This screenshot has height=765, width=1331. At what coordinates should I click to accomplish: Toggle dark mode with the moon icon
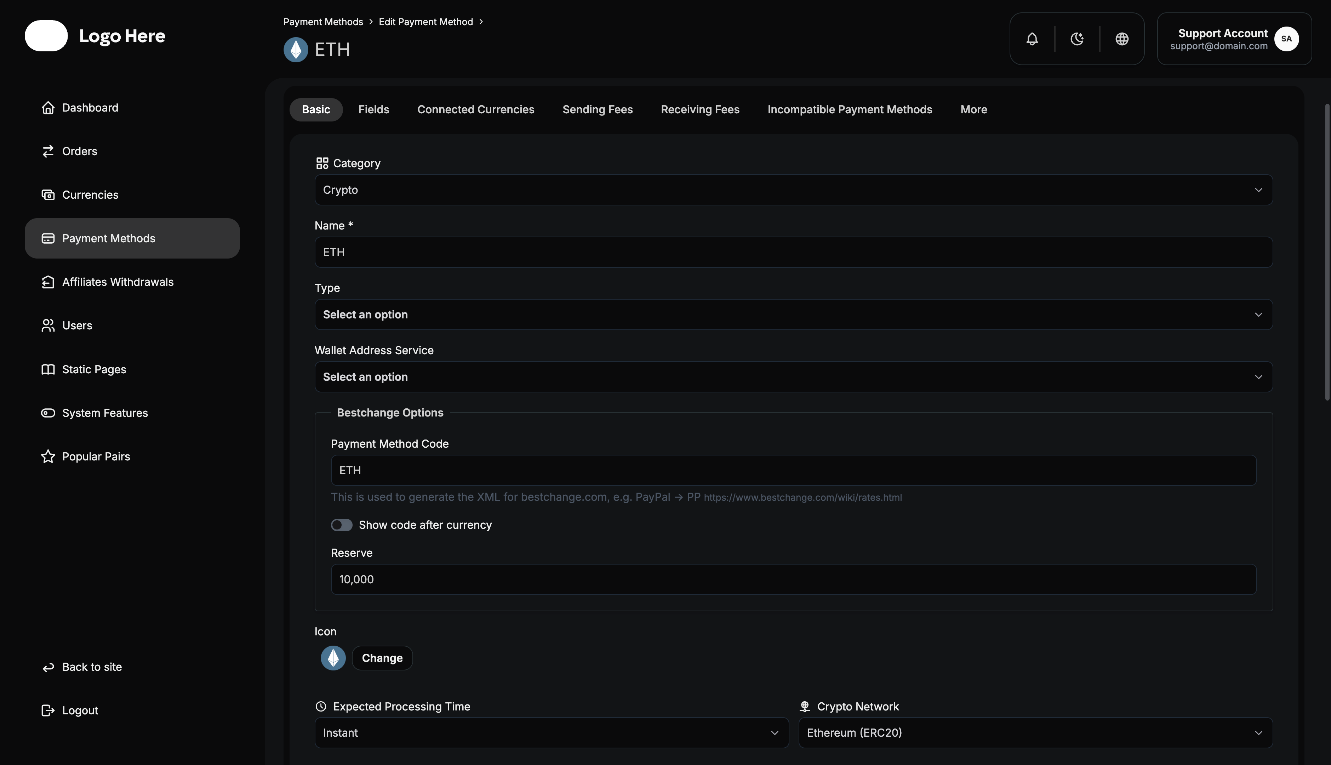point(1077,38)
